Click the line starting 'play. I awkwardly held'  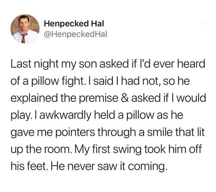tap(97, 116)
